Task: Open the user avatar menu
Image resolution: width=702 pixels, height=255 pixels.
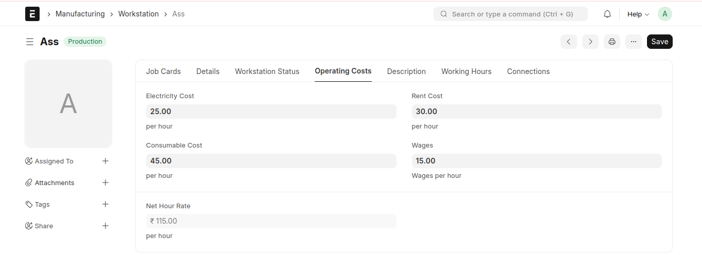Action: coord(665,14)
